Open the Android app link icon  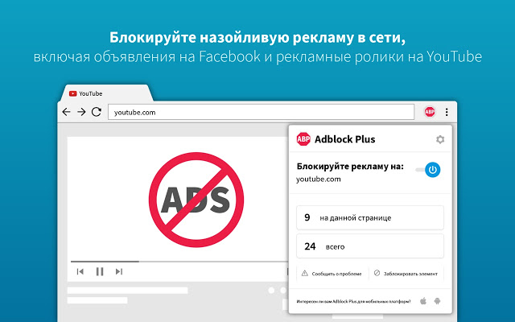click(437, 300)
